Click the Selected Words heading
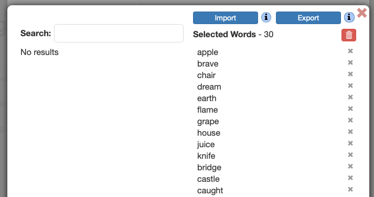The width and height of the screenshot is (374, 197). (224, 35)
